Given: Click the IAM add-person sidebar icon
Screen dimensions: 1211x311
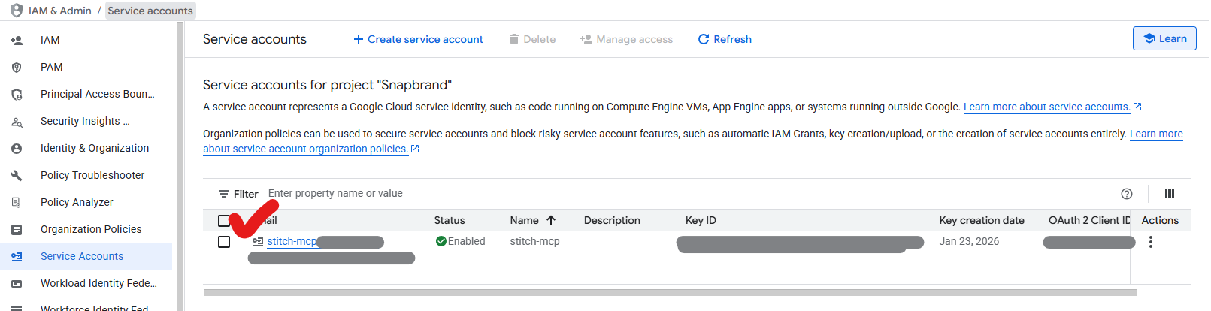Looking at the screenshot, I should coord(17,41).
